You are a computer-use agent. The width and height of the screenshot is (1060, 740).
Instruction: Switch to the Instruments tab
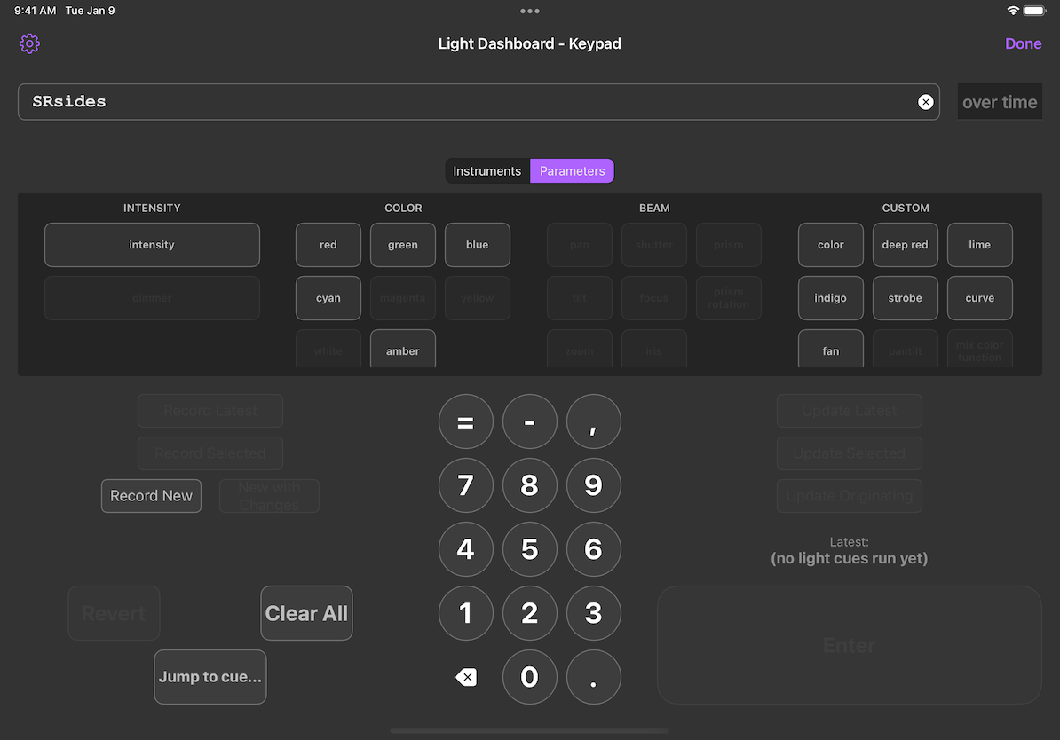(x=486, y=170)
